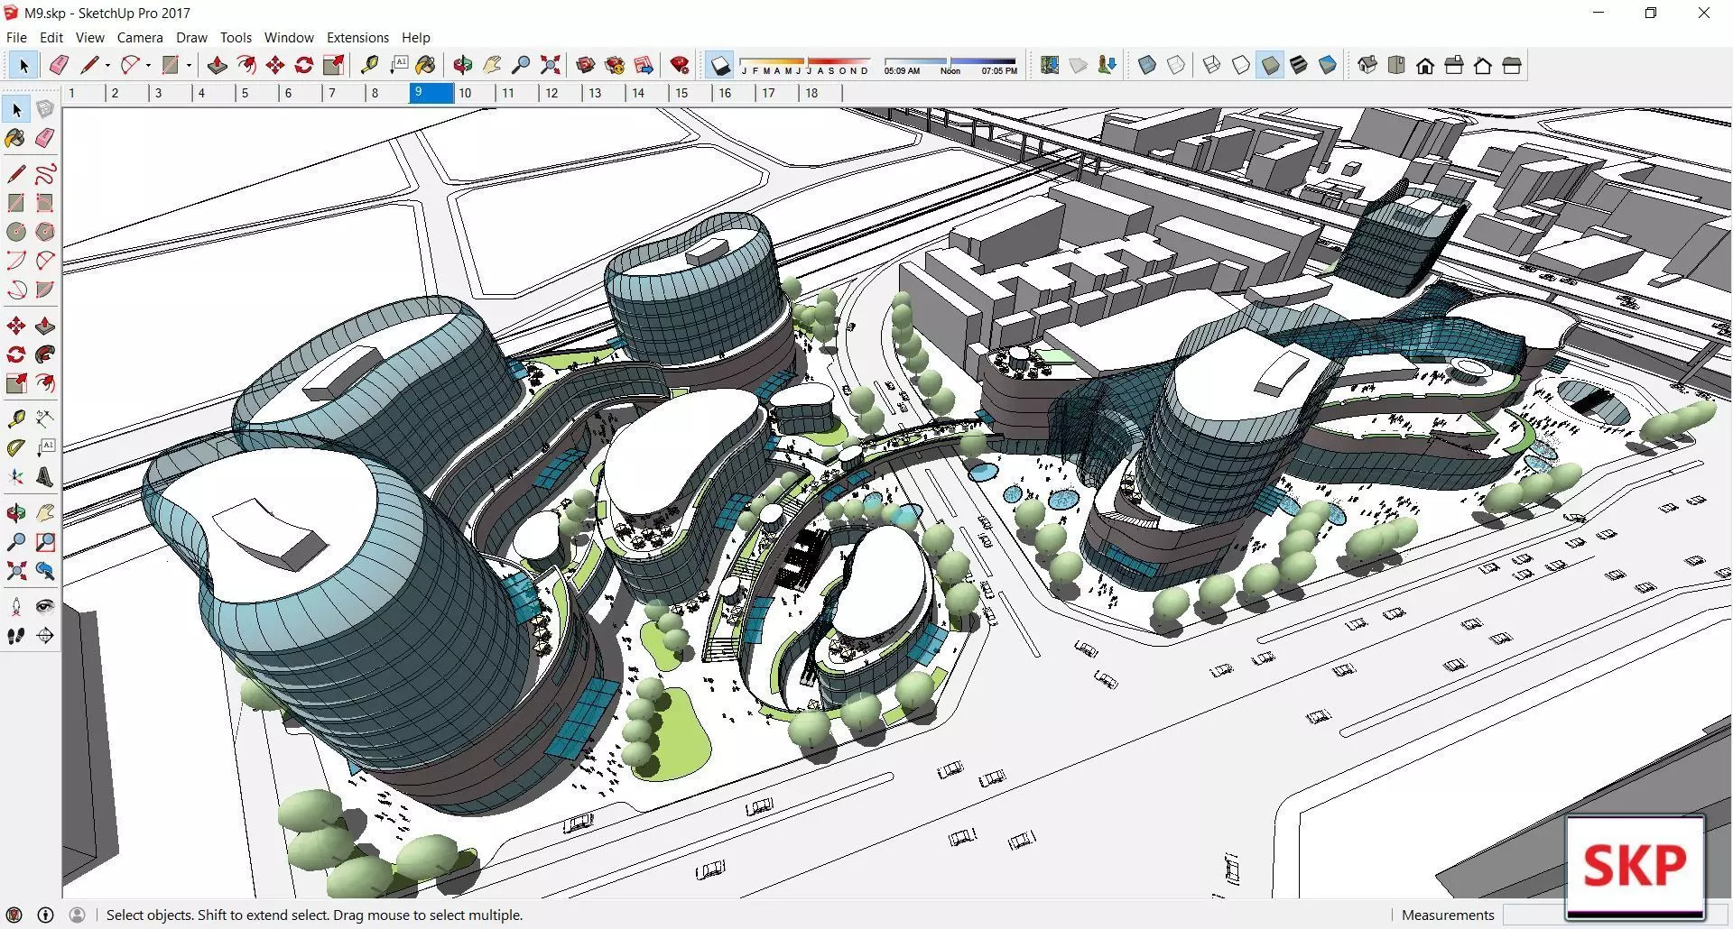Pick the Paint Bucket tool in top toolbar
The width and height of the screenshot is (1733, 929).
click(x=426, y=65)
